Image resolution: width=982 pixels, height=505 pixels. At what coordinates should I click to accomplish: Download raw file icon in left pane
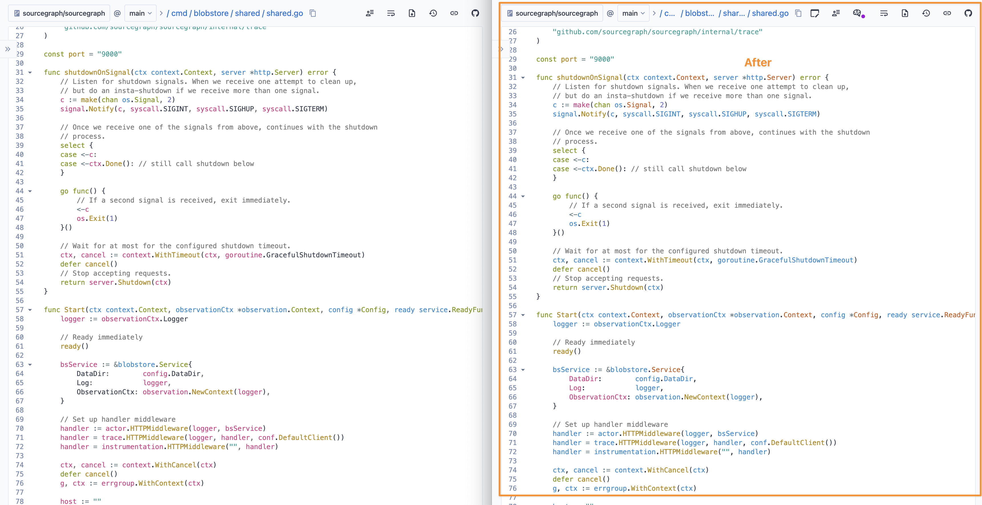[x=412, y=13]
